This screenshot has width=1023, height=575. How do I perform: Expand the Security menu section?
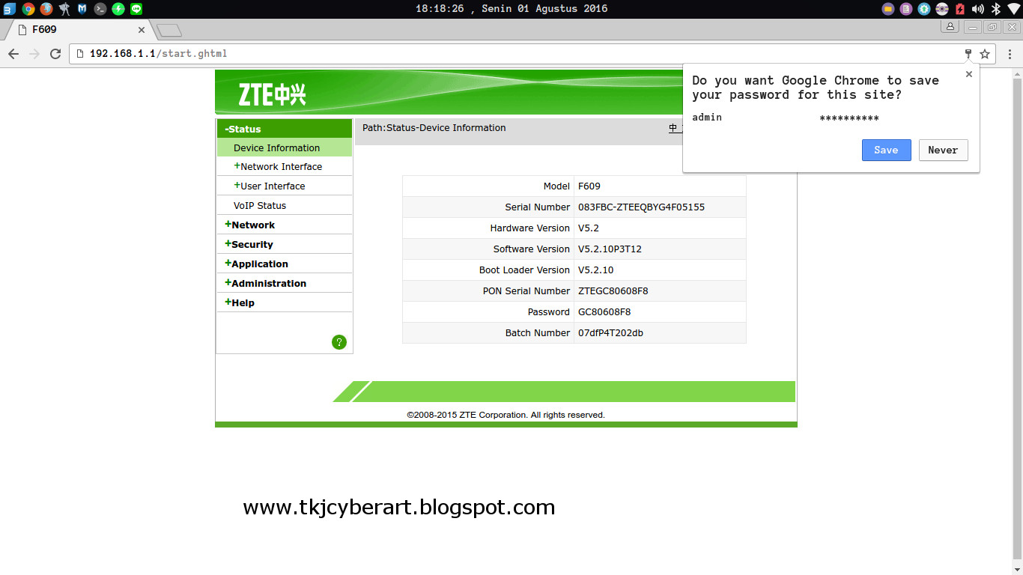(x=285, y=244)
